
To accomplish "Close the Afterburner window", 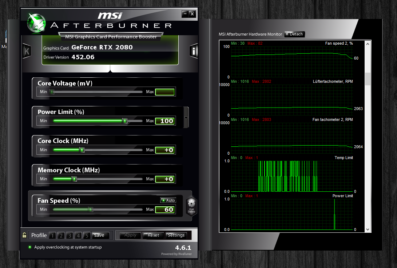I will click(x=192, y=14).
